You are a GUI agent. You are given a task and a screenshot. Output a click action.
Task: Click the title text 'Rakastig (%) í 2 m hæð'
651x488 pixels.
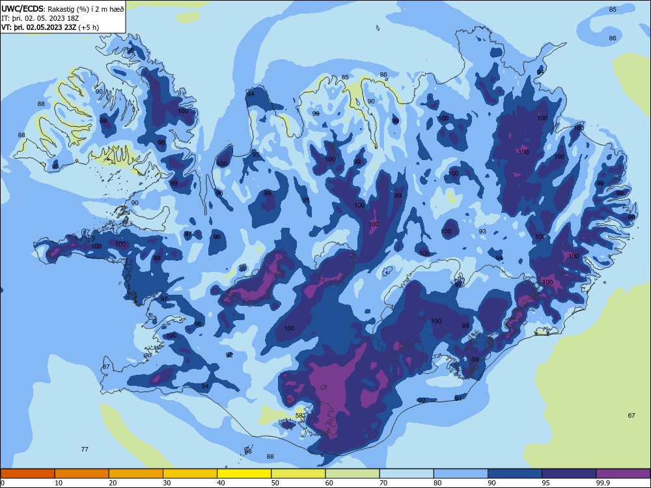click(x=85, y=9)
